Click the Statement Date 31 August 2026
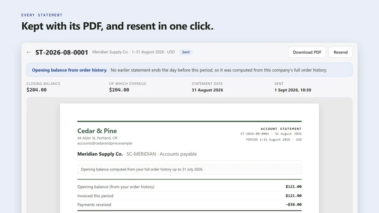Viewport: 379px width, 213px height. point(207,90)
